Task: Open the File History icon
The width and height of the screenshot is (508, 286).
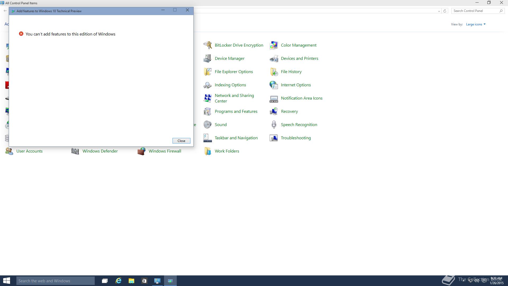Action: click(274, 72)
